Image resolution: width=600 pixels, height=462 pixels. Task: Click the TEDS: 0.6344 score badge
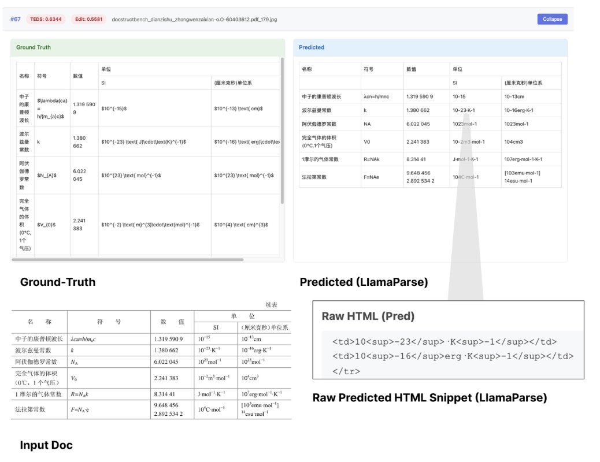[x=47, y=19]
